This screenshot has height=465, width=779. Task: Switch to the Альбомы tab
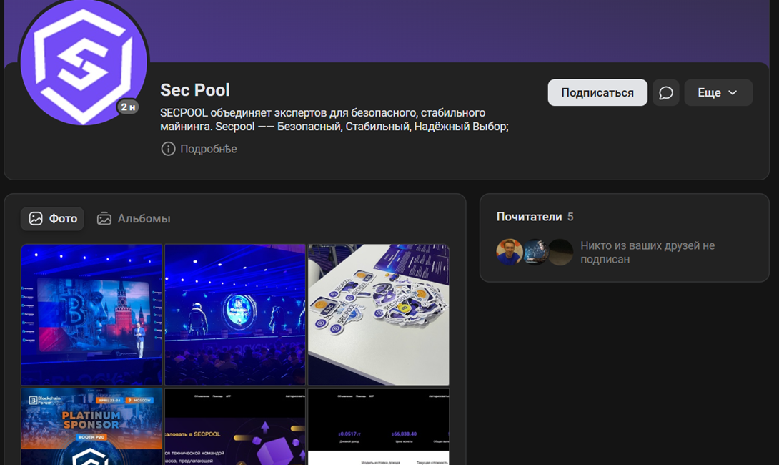point(134,219)
